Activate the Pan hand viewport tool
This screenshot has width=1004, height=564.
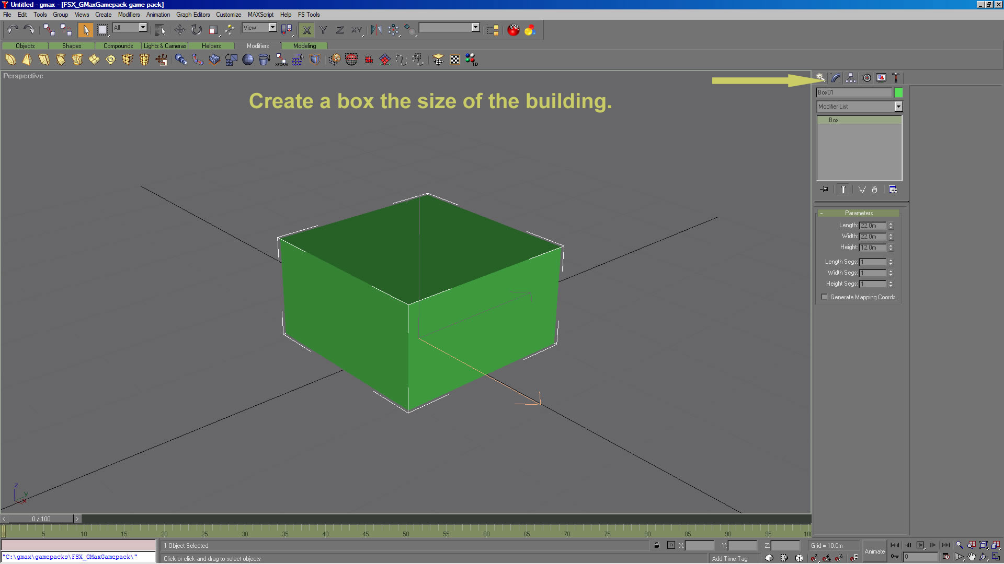(971, 557)
